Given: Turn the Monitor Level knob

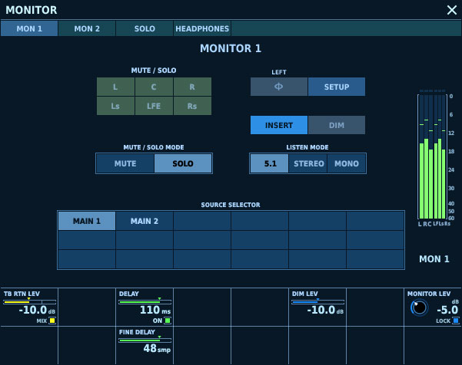Looking at the screenshot, I should tap(419, 308).
